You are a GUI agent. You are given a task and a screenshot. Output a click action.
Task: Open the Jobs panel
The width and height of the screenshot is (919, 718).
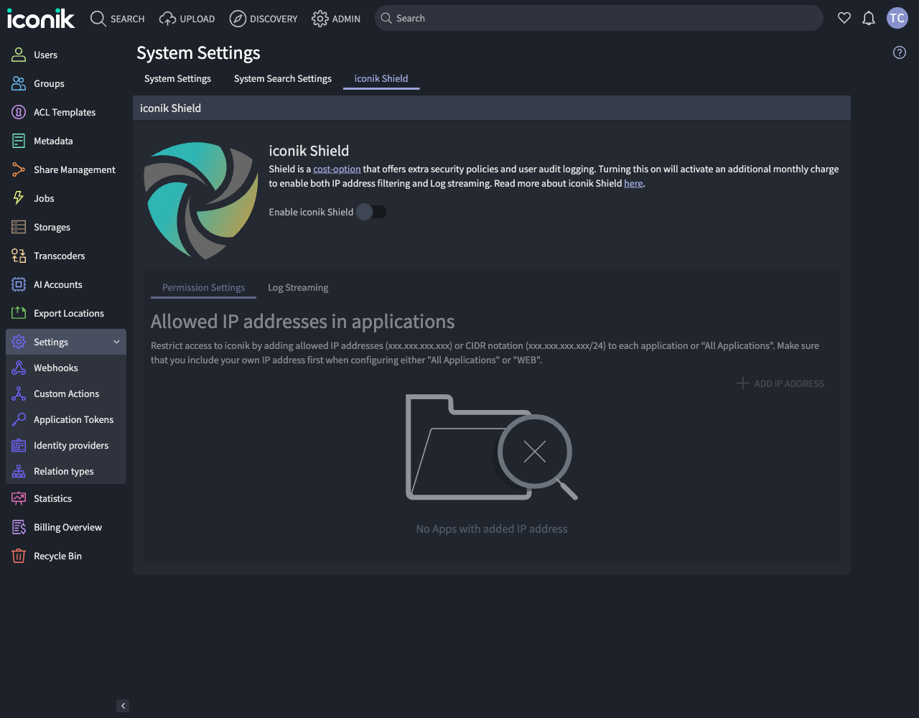click(x=45, y=198)
